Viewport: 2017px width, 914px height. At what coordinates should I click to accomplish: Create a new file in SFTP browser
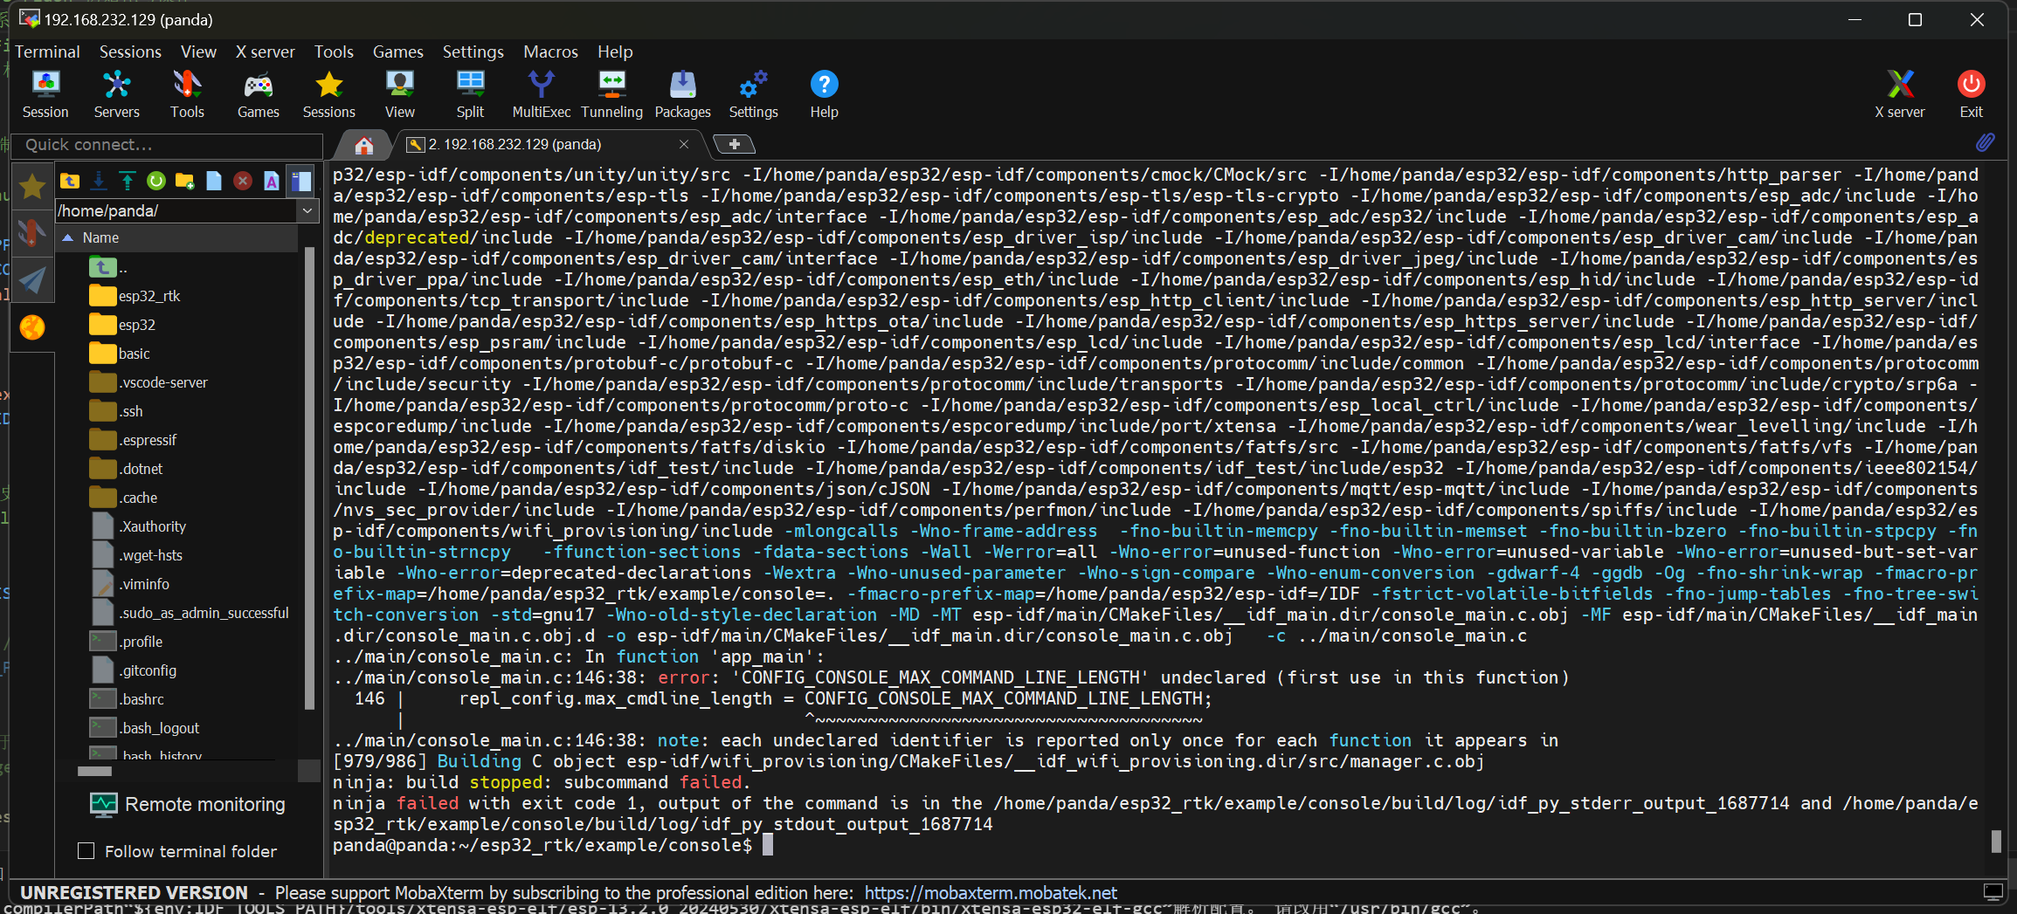tap(214, 181)
